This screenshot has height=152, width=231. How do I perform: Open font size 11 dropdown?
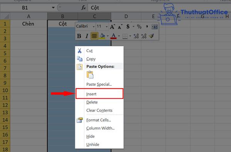[107, 27]
